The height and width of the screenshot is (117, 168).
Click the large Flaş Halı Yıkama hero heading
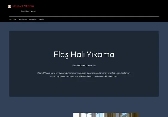coord(84,55)
